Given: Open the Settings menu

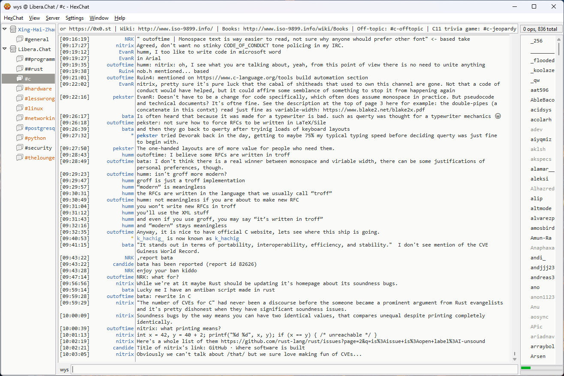Looking at the screenshot, I should point(74,18).
